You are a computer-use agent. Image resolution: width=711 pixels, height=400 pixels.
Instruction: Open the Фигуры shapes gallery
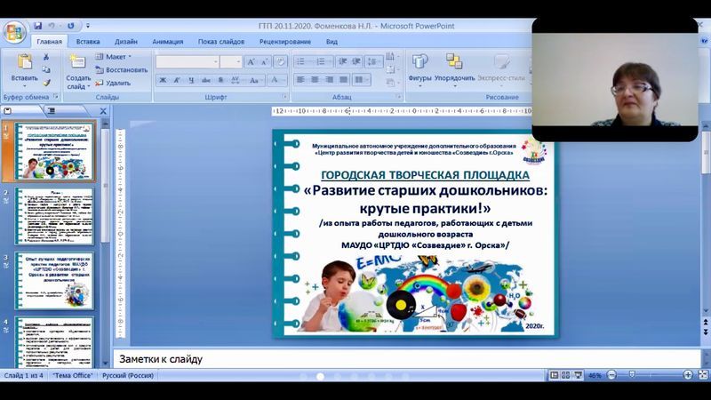tap(419, 69)
